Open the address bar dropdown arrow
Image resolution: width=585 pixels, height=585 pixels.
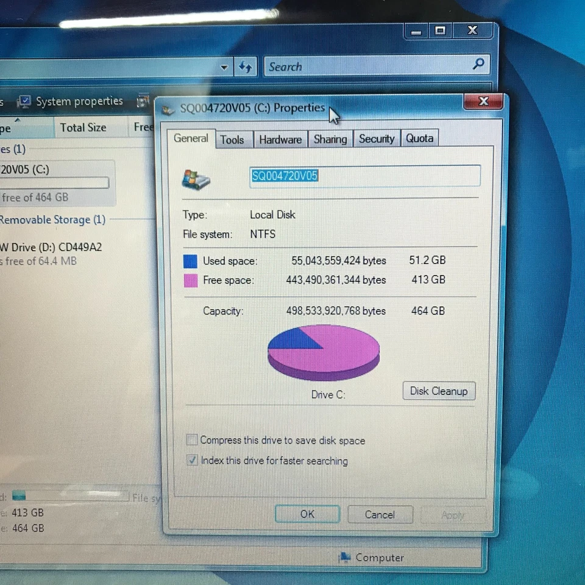224,66
